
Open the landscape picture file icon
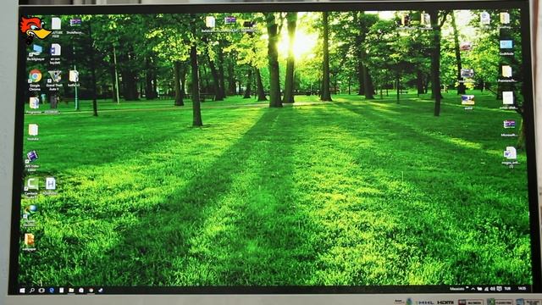click(x=467, y=100)
